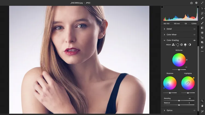Expand the Optics panel
This screenshot has width=205, height=115.
pos(164,110)
